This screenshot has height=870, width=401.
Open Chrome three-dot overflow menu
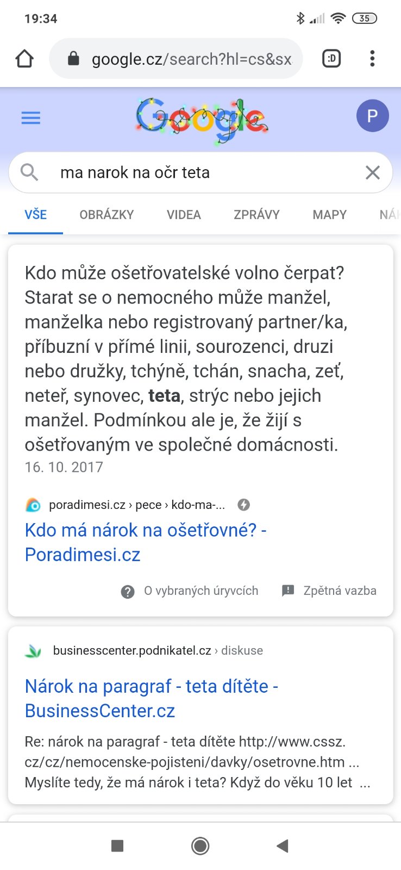click(x=372, y=59)
